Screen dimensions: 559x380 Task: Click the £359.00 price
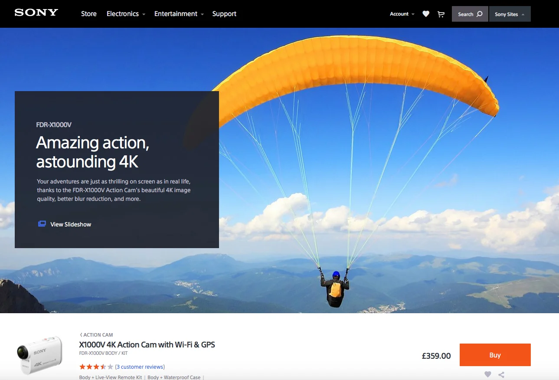[x=436, y=356]
